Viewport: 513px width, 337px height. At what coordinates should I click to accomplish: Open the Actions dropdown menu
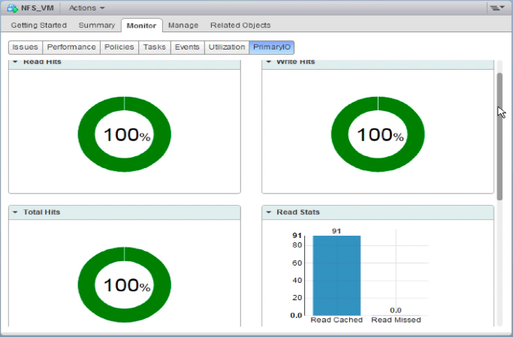click(86, 8)
